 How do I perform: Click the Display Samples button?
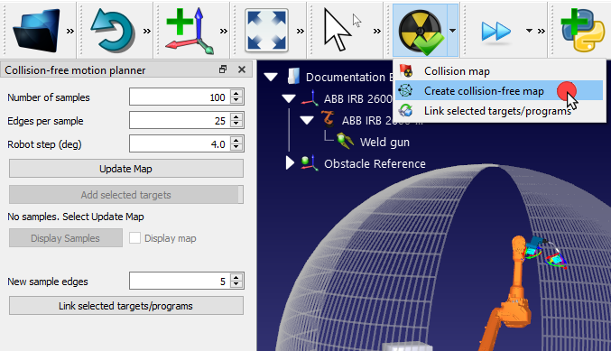point(66,238)
